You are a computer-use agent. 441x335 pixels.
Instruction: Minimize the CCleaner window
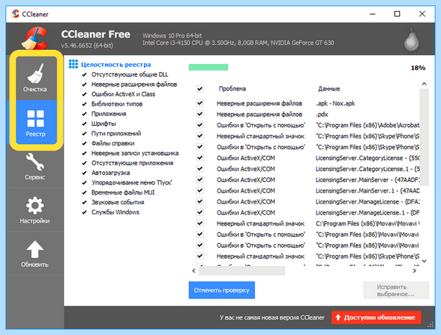[373, 14]
